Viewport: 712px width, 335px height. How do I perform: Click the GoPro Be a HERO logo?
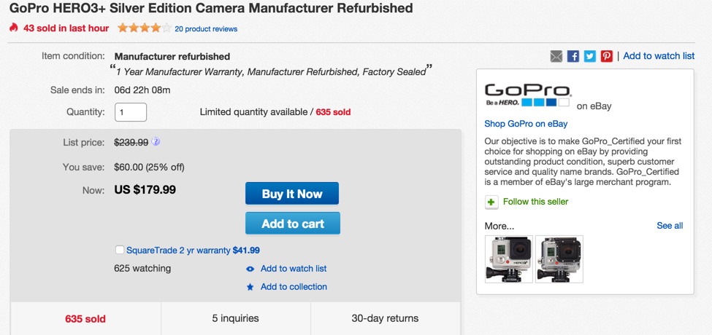[528, 95]
